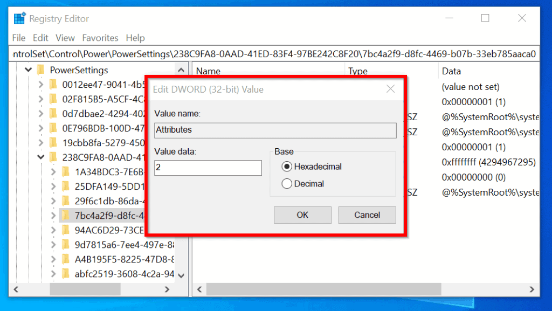This screenshot has width=552, height=311.
Task: Expand the 25DFA149-5DD1 subkey
Action: [53, 186]
